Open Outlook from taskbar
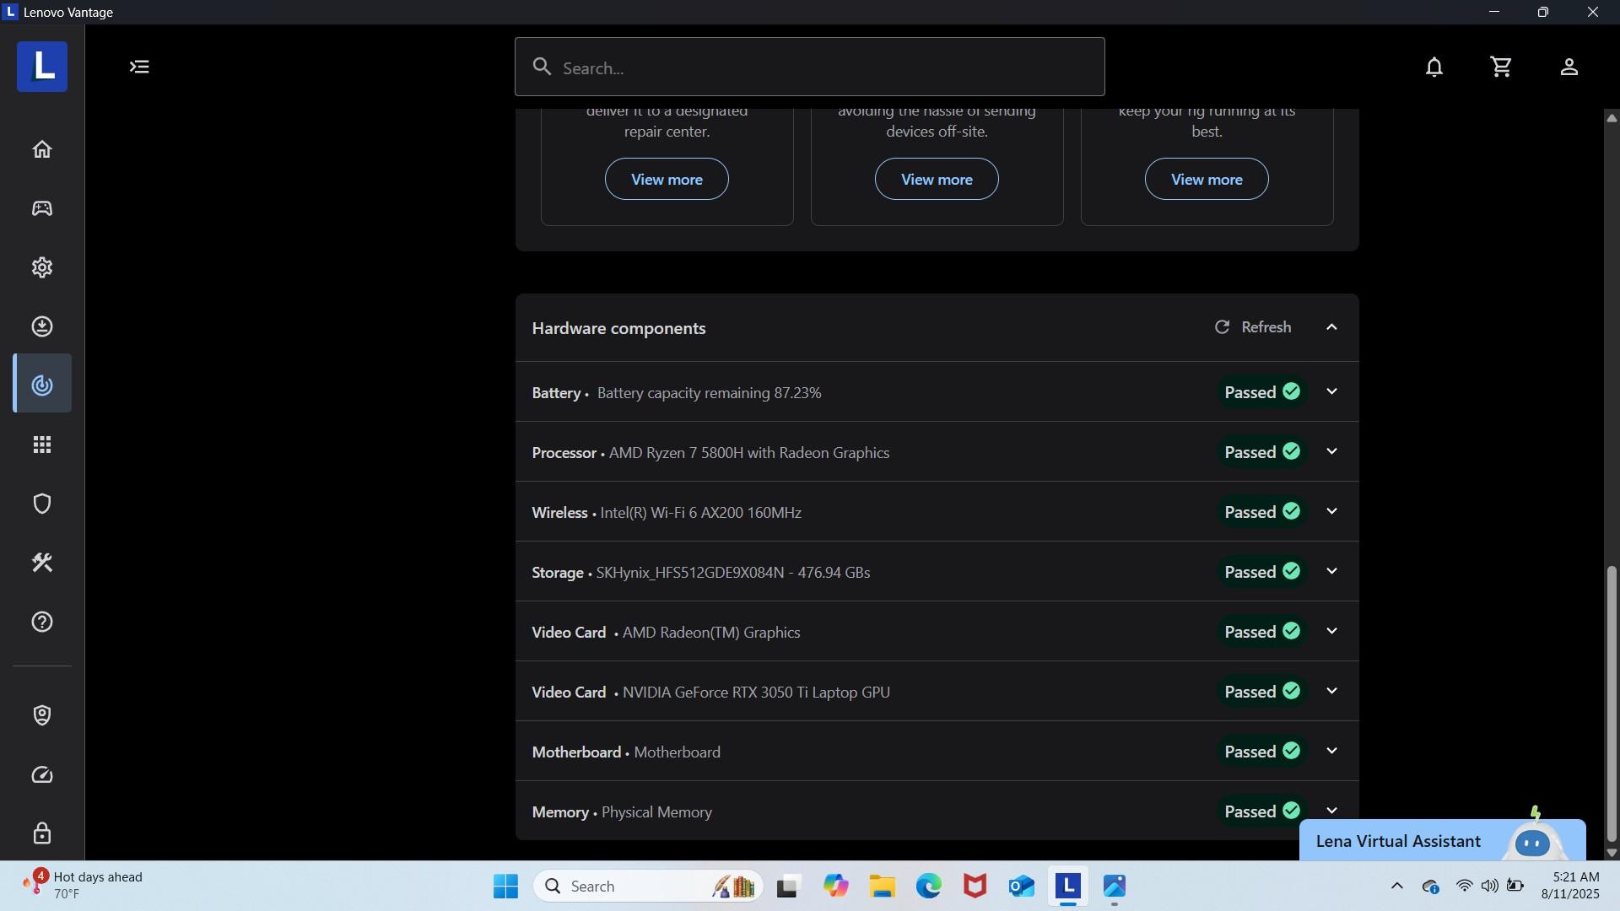The height and width of the screenshot is (911, 1620). click(x=1022, y=887)
